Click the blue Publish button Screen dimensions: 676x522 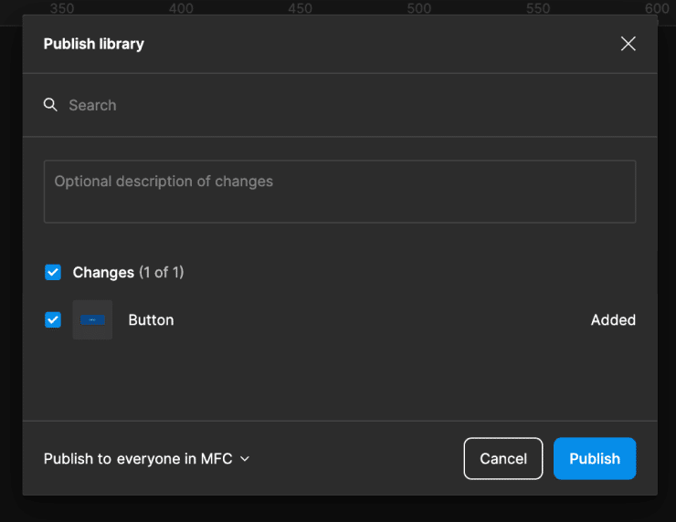[595, 459]
